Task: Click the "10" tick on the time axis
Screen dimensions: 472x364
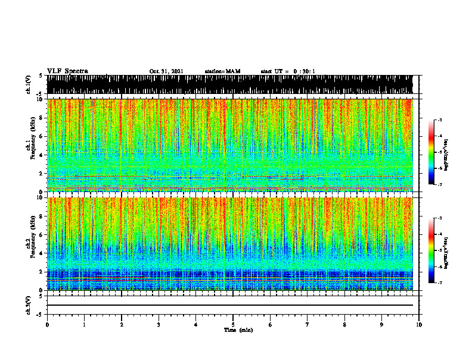Action: coord(419,325)
